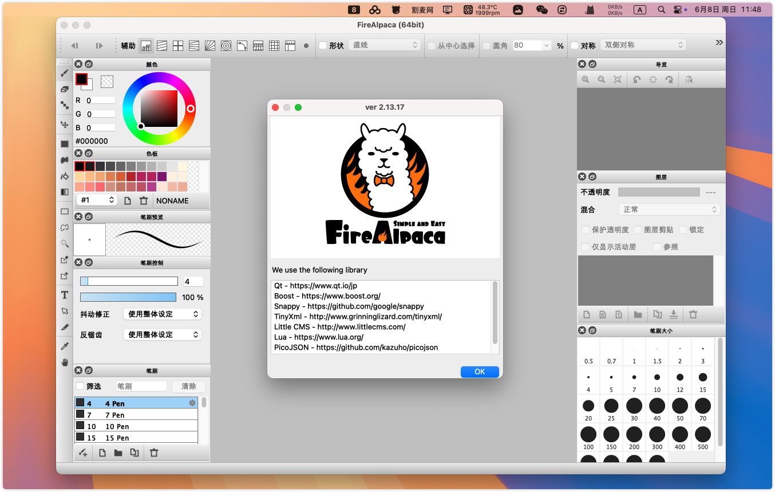This screenshot has height=492, width=775.
Task: Click OK in the version dialog
Action: point(480,372)
